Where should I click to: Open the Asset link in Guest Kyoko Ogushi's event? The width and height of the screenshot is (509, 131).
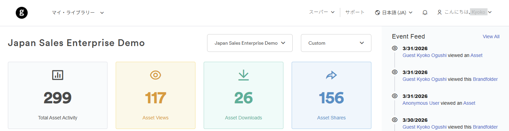tap(476, 55)
